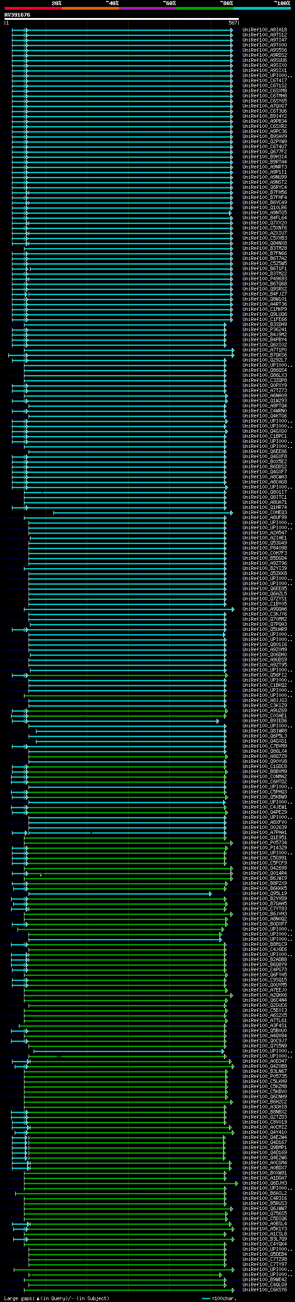Select hit UniRef100_A7QQG7
The width and height of the screenshot is (295, 1302).
265,106
